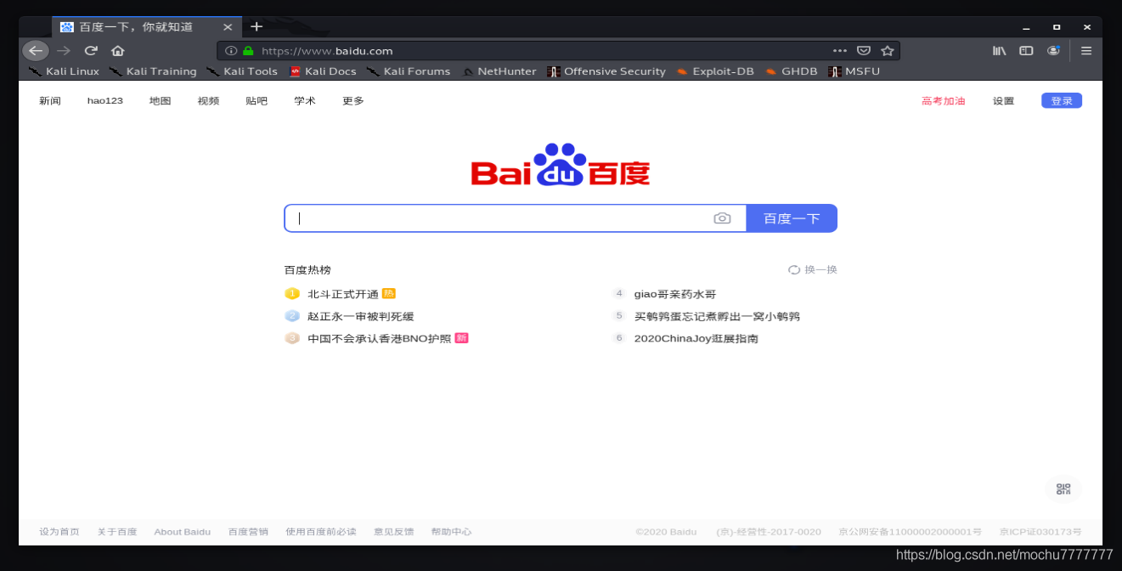Open Kali Training bookmark
This screenshot has height=571, width=1122.
click(153, 71)
